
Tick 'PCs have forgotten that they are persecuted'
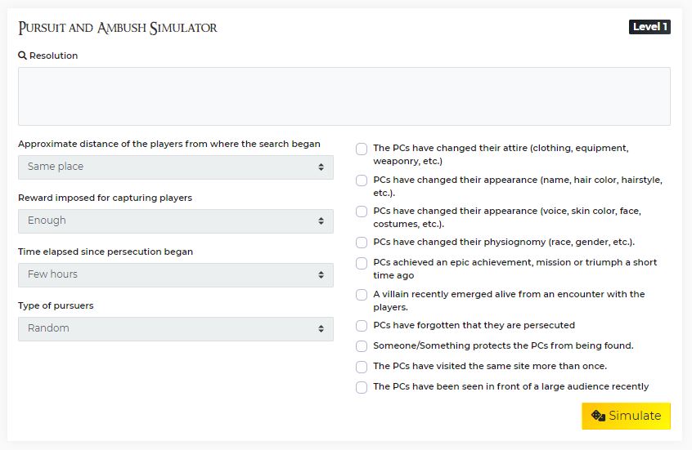click(362, 326)
